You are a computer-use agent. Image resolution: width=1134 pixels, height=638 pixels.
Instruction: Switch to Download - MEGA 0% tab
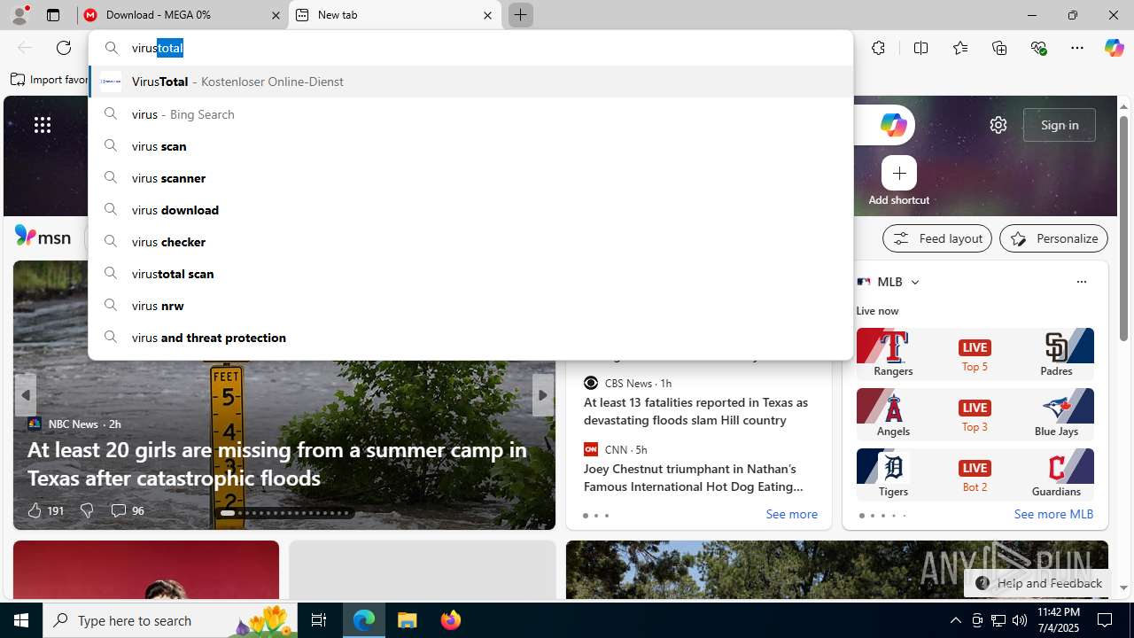point(182,15)
